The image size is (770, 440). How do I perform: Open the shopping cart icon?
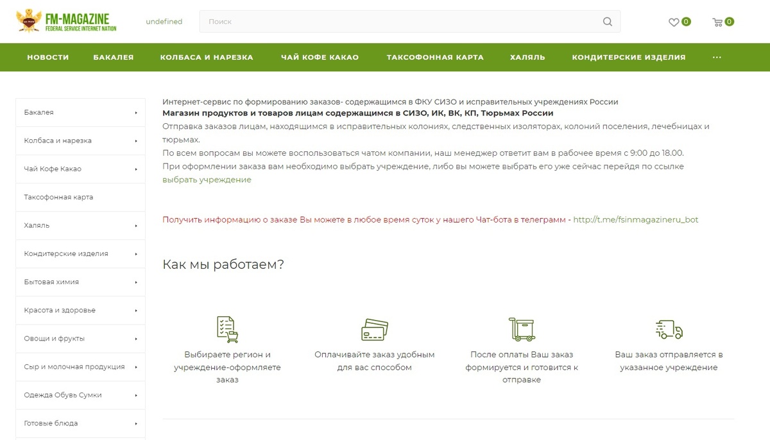pyautogui.click(x=717, y=22)
